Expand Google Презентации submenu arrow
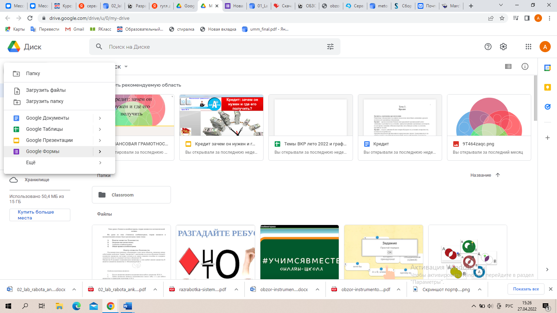The height and width of the screenshot is (313, 557). click(x=100, y=141)
